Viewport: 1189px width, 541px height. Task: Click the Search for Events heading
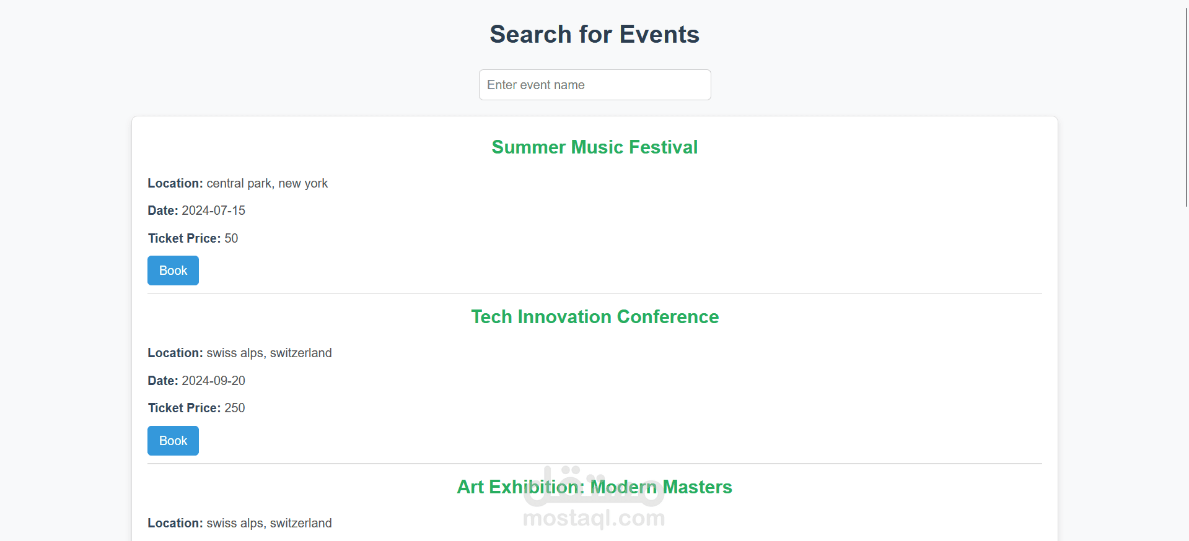click(595, 34)
